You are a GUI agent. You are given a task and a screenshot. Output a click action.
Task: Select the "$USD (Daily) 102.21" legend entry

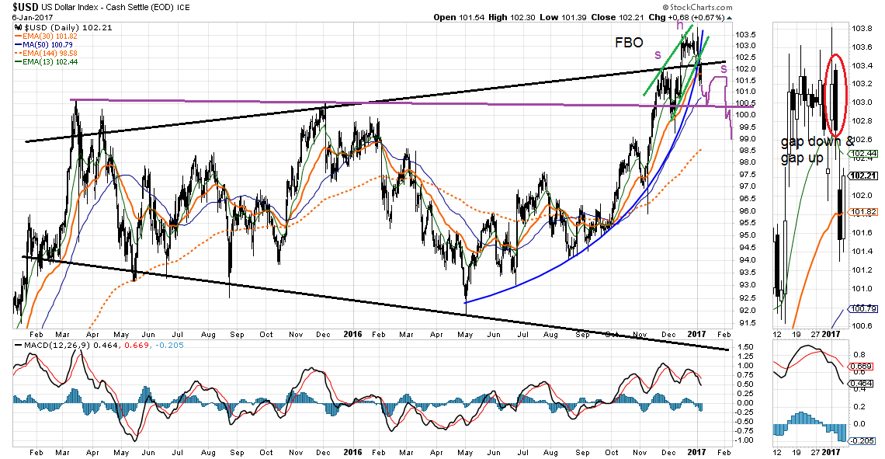click(63, 27)
